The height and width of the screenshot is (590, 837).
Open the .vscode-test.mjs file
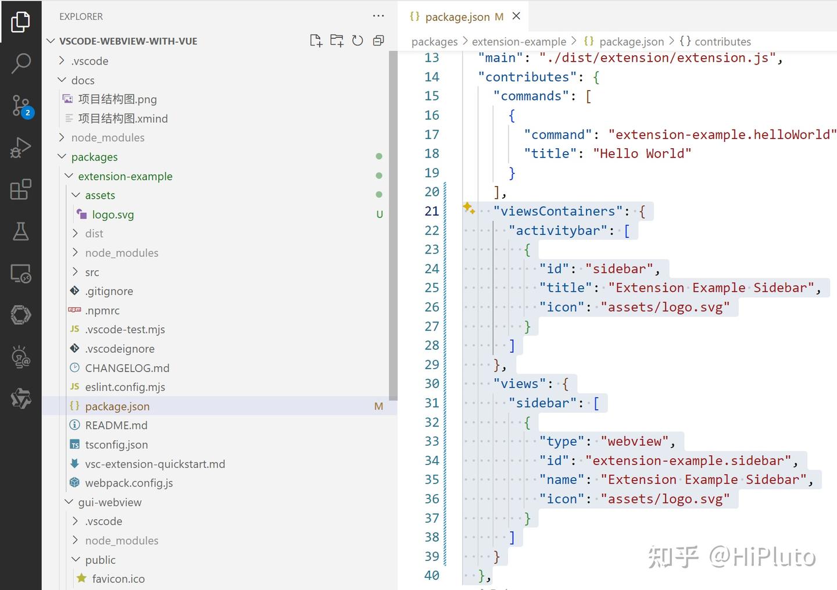(x=125, y=329)
